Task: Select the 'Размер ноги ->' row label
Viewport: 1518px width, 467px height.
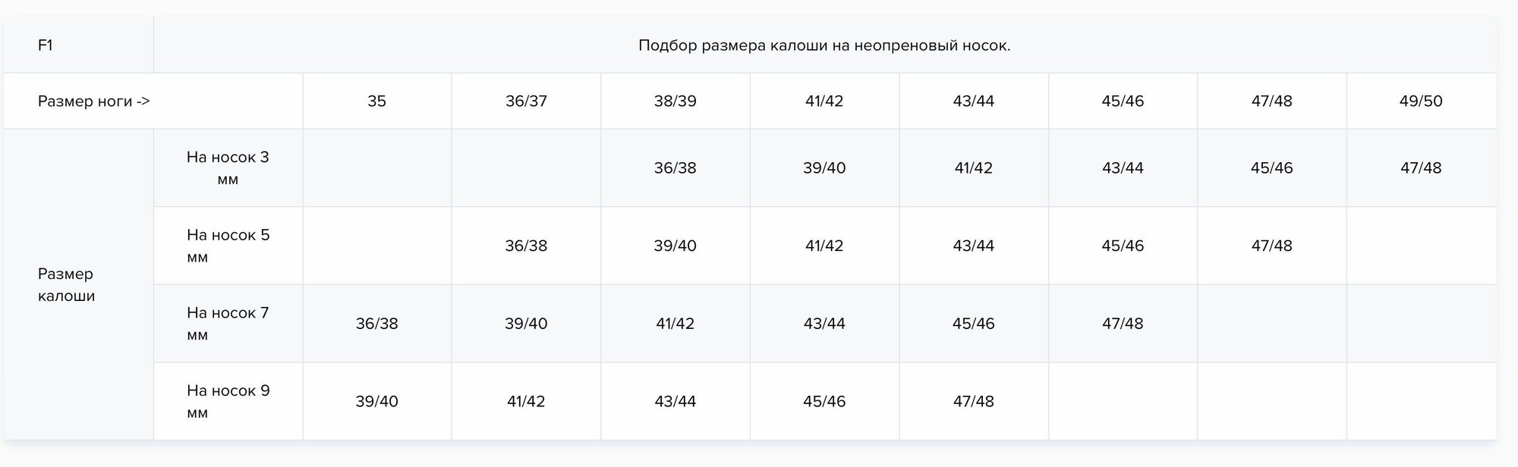Action: [x=93, y=101]
